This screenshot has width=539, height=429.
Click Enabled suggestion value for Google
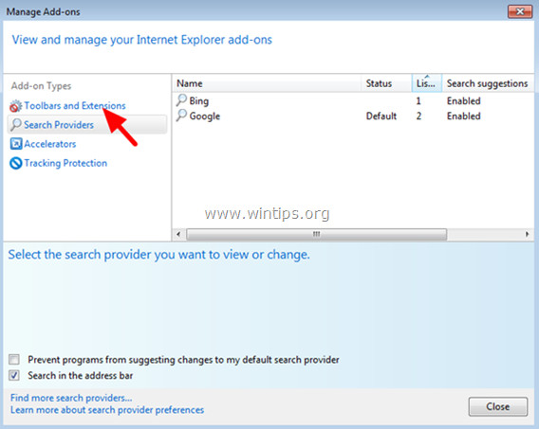coord(463,116)
